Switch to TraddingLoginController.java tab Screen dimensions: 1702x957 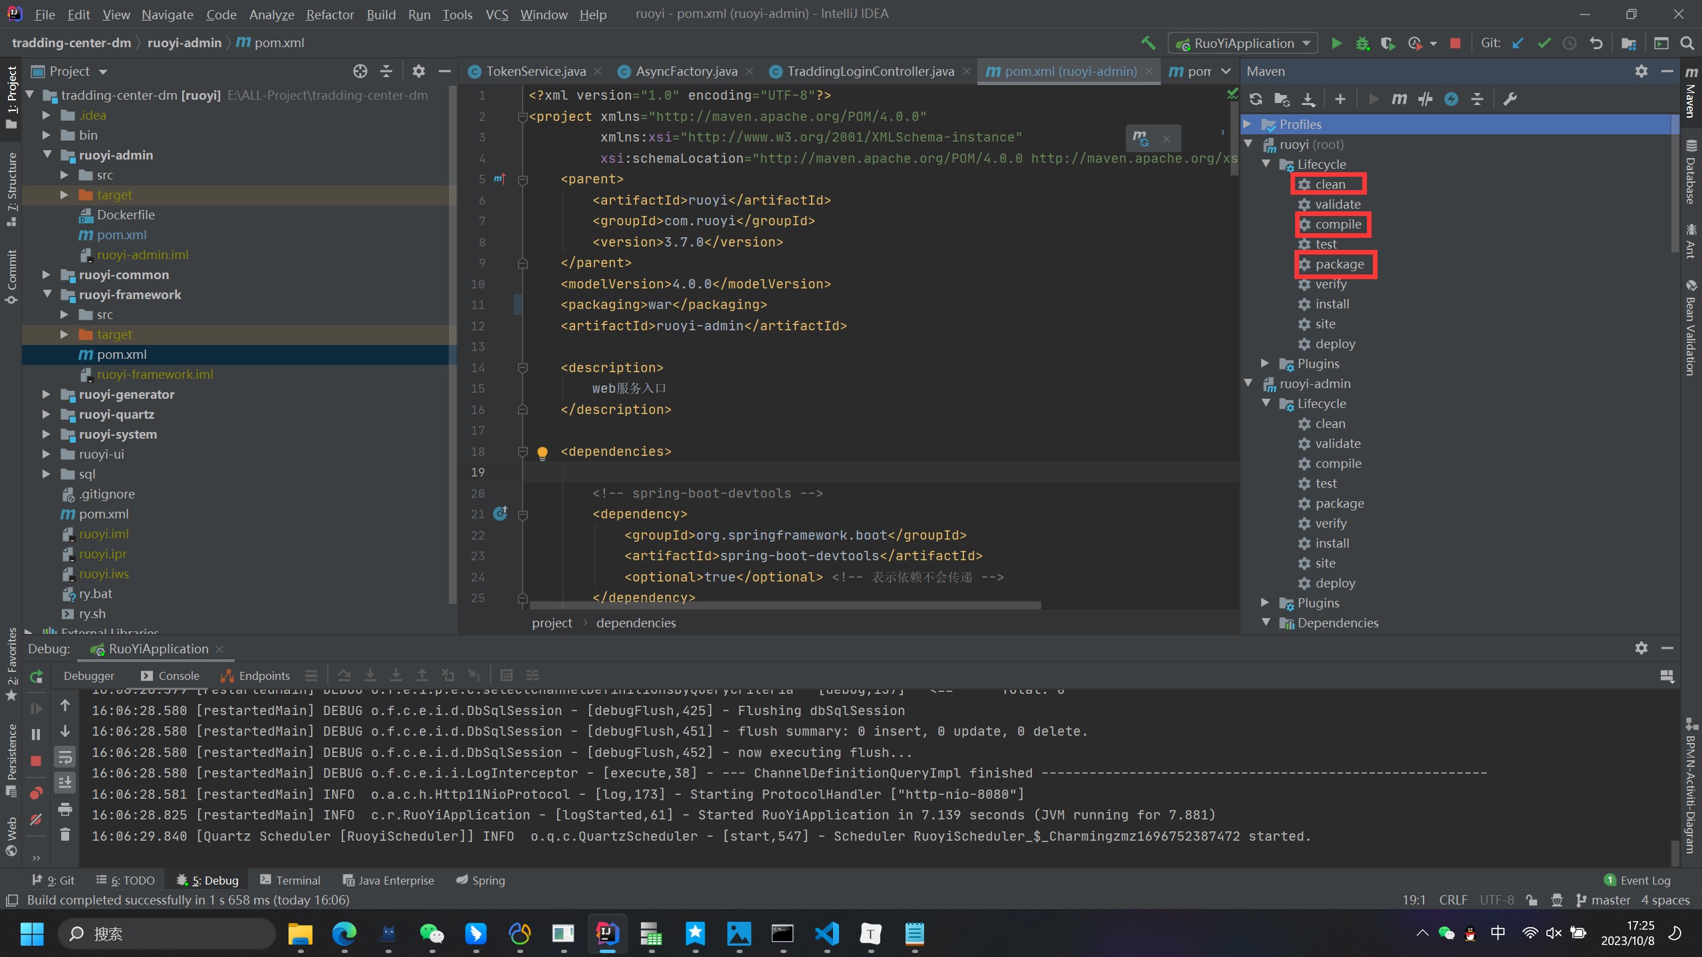(870, 71)
